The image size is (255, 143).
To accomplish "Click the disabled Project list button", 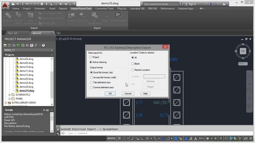I will coord(150,87).
